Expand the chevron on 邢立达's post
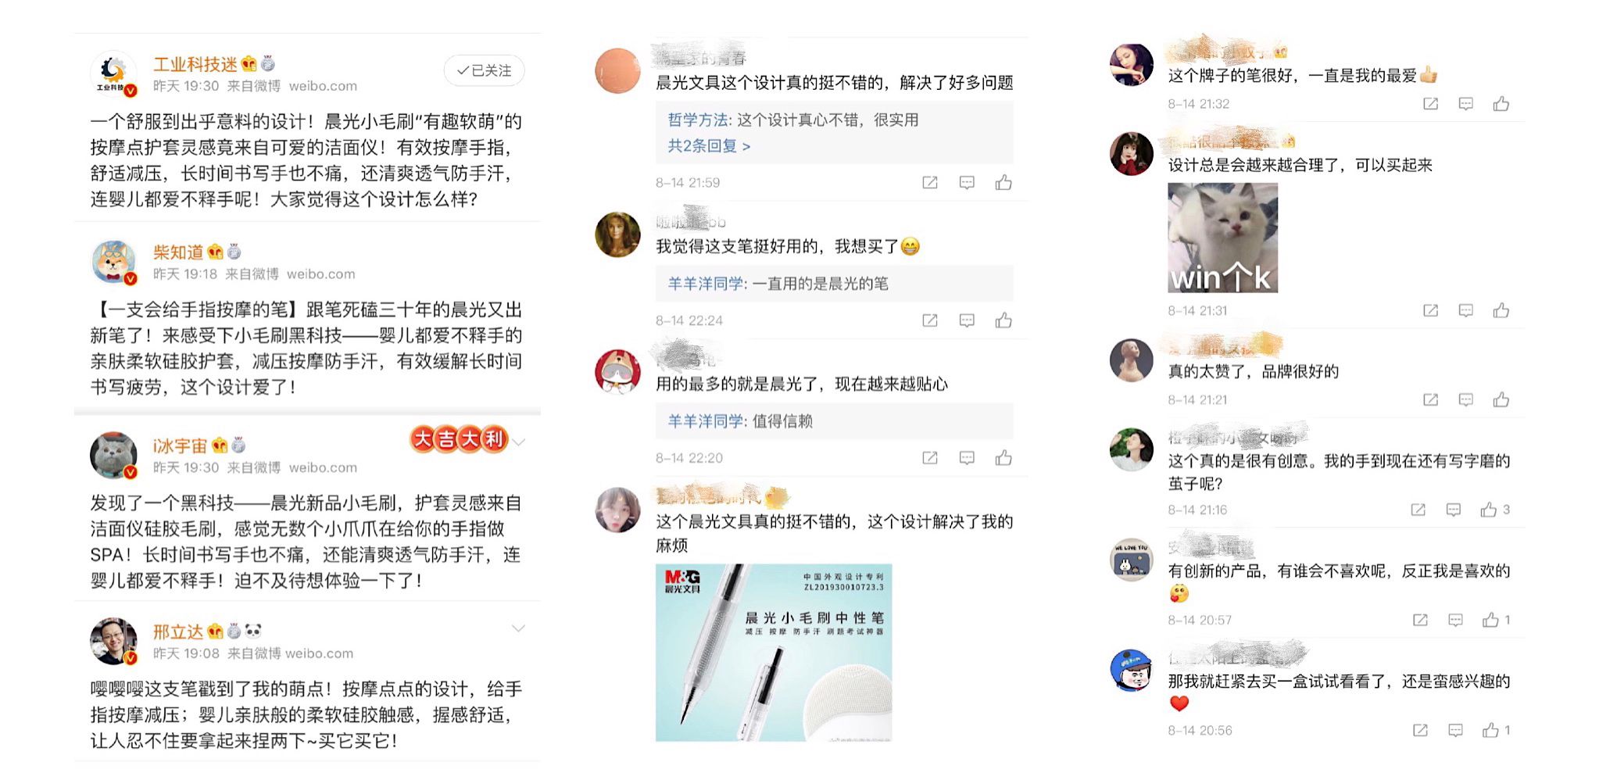The height and width of the screenshot is (780, 1599). 518,628
